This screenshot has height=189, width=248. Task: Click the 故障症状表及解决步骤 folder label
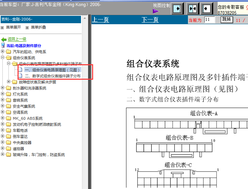pos(37,82)
